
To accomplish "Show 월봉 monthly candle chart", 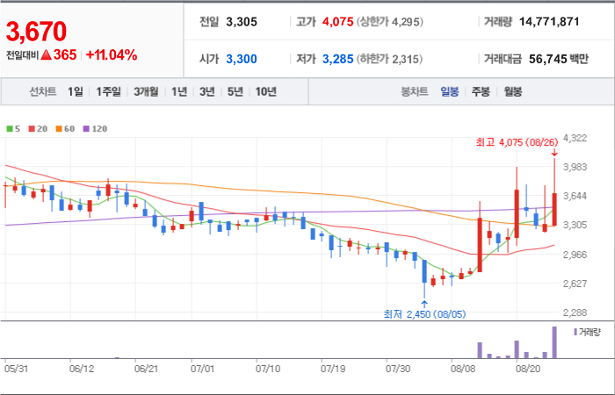I will (x=512, y=91).
